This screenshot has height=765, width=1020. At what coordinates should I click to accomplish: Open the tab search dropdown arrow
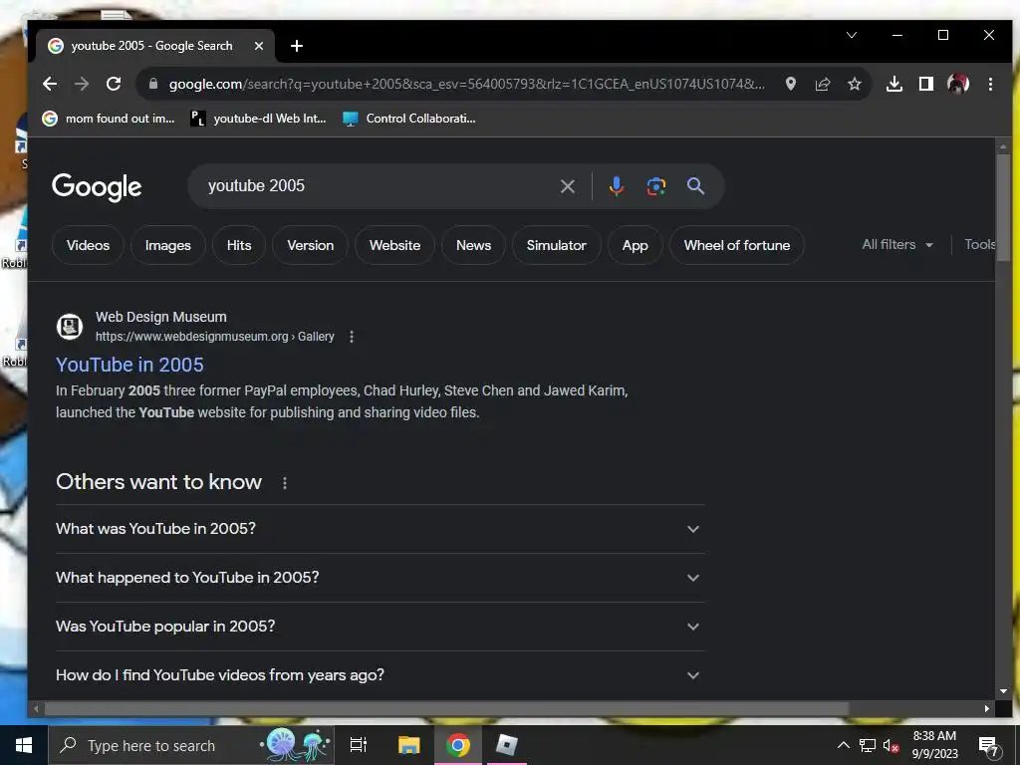click(852, 35)
